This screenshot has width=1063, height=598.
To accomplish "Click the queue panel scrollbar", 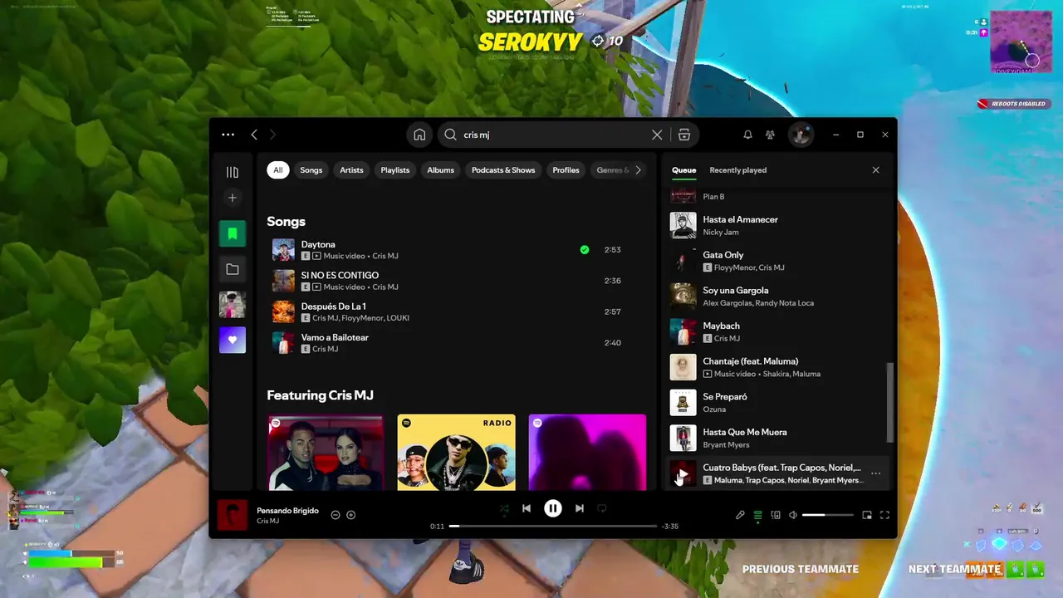I will [892, 403].
